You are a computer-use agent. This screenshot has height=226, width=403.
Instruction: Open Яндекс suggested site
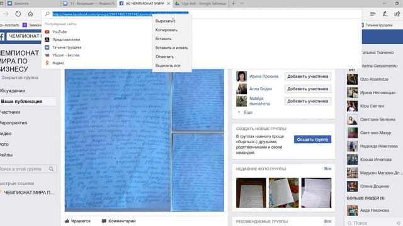click(59, 63)
